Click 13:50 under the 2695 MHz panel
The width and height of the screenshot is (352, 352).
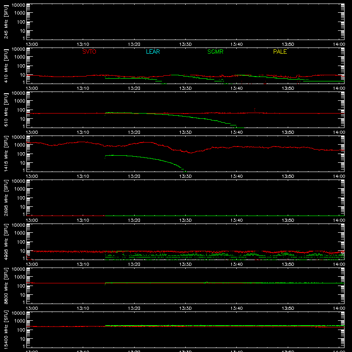tap(288, 220)
